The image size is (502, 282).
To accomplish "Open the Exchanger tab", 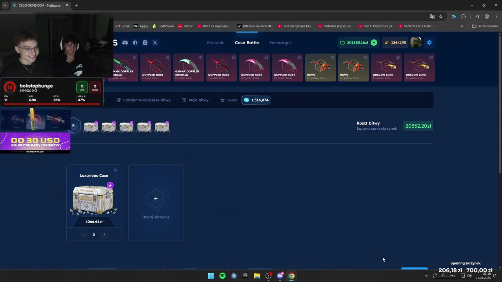I will tap(280, 43).
